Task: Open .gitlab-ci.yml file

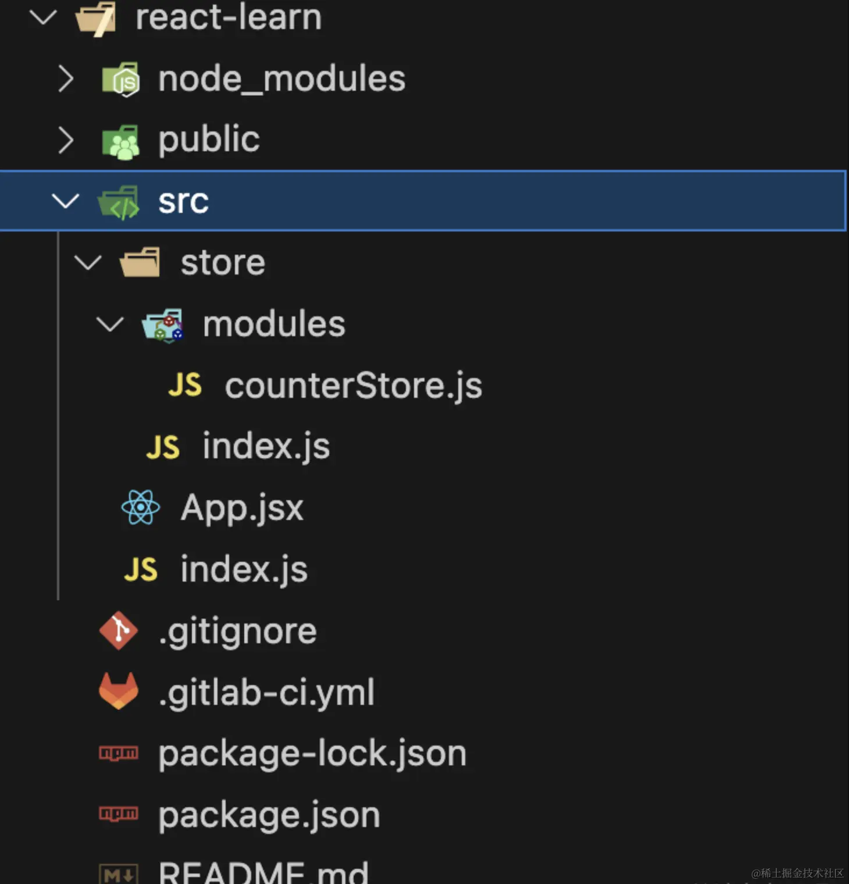Action: coord(267,692)
